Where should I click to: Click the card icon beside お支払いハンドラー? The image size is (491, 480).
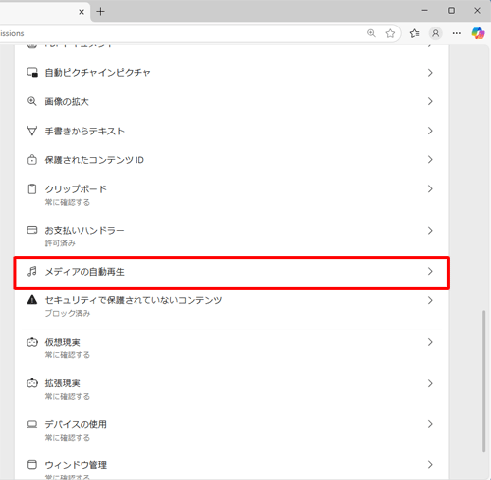tap(32, 230)
